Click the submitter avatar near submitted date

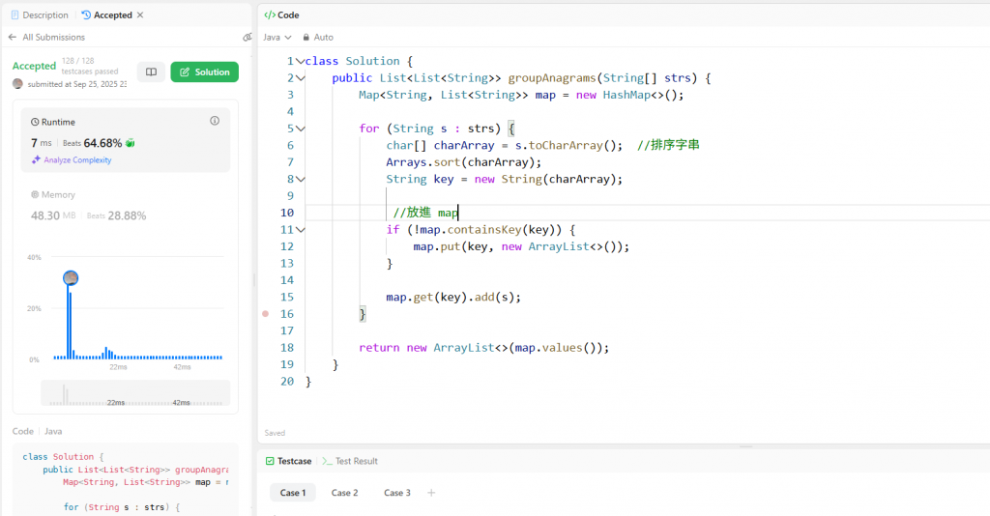(x=17, y=84)
